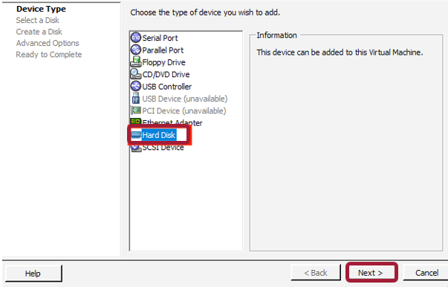Choose the SCSI Device icon

tap(136, 148)
